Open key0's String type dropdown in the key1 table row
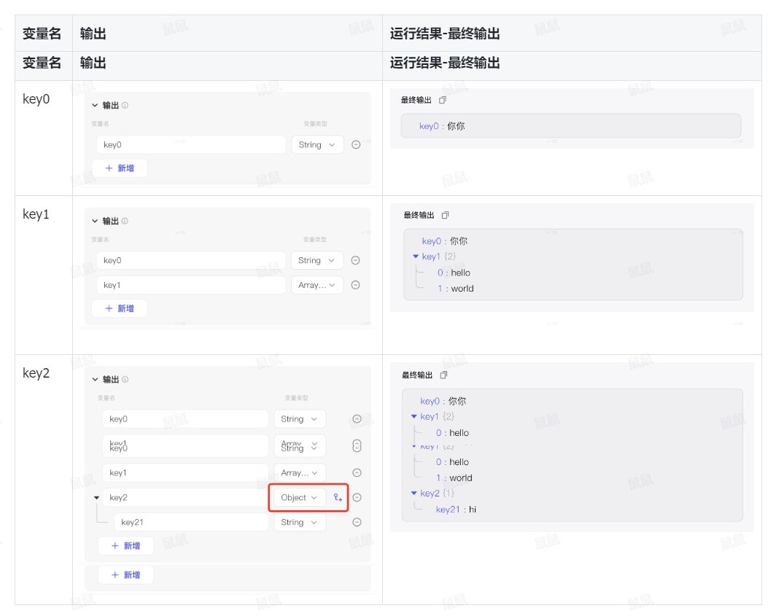Screen dimensions: 776x616 317,260
